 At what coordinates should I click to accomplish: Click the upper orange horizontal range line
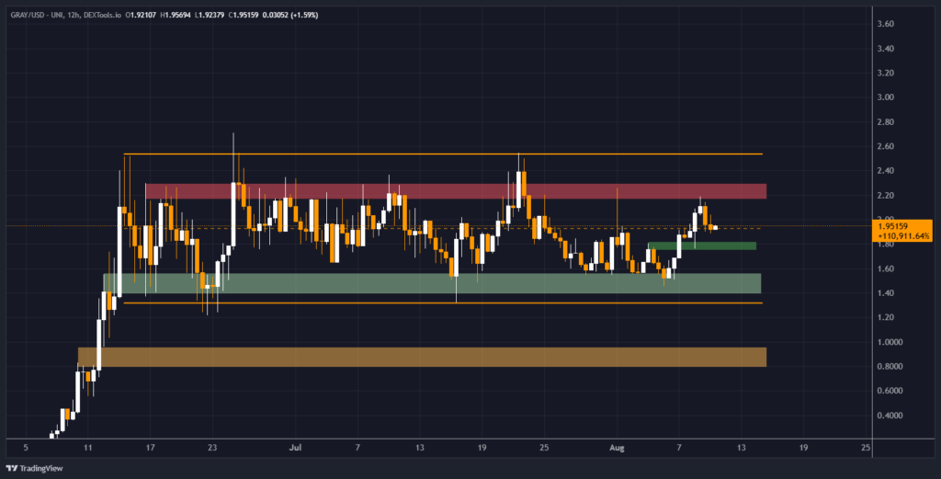(x=441, y=154)
